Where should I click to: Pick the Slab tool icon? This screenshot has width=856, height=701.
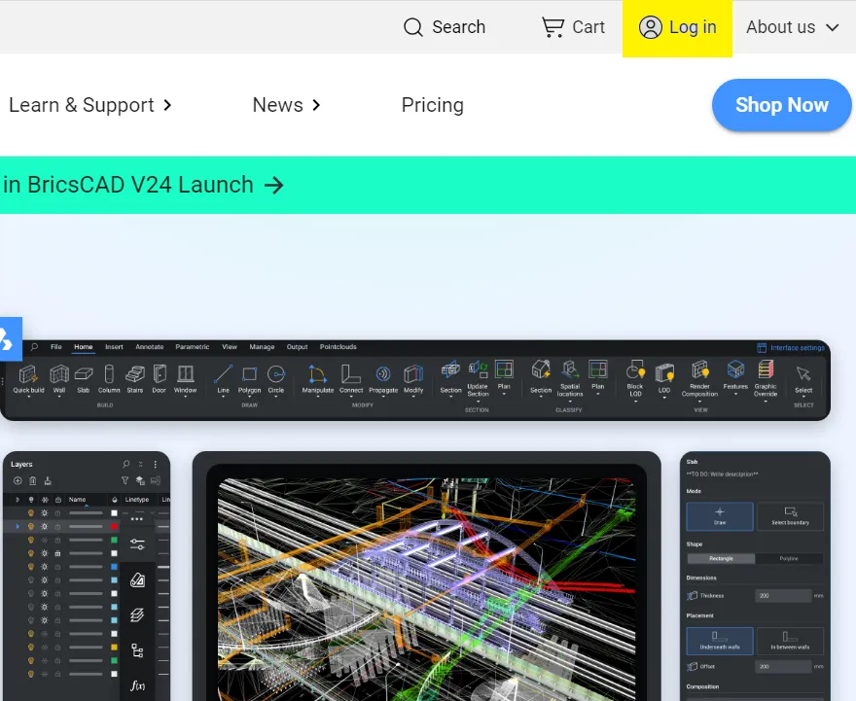[84, 374]
